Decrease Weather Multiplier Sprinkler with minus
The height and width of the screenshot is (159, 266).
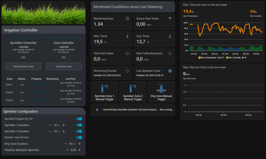click(67, 150)
